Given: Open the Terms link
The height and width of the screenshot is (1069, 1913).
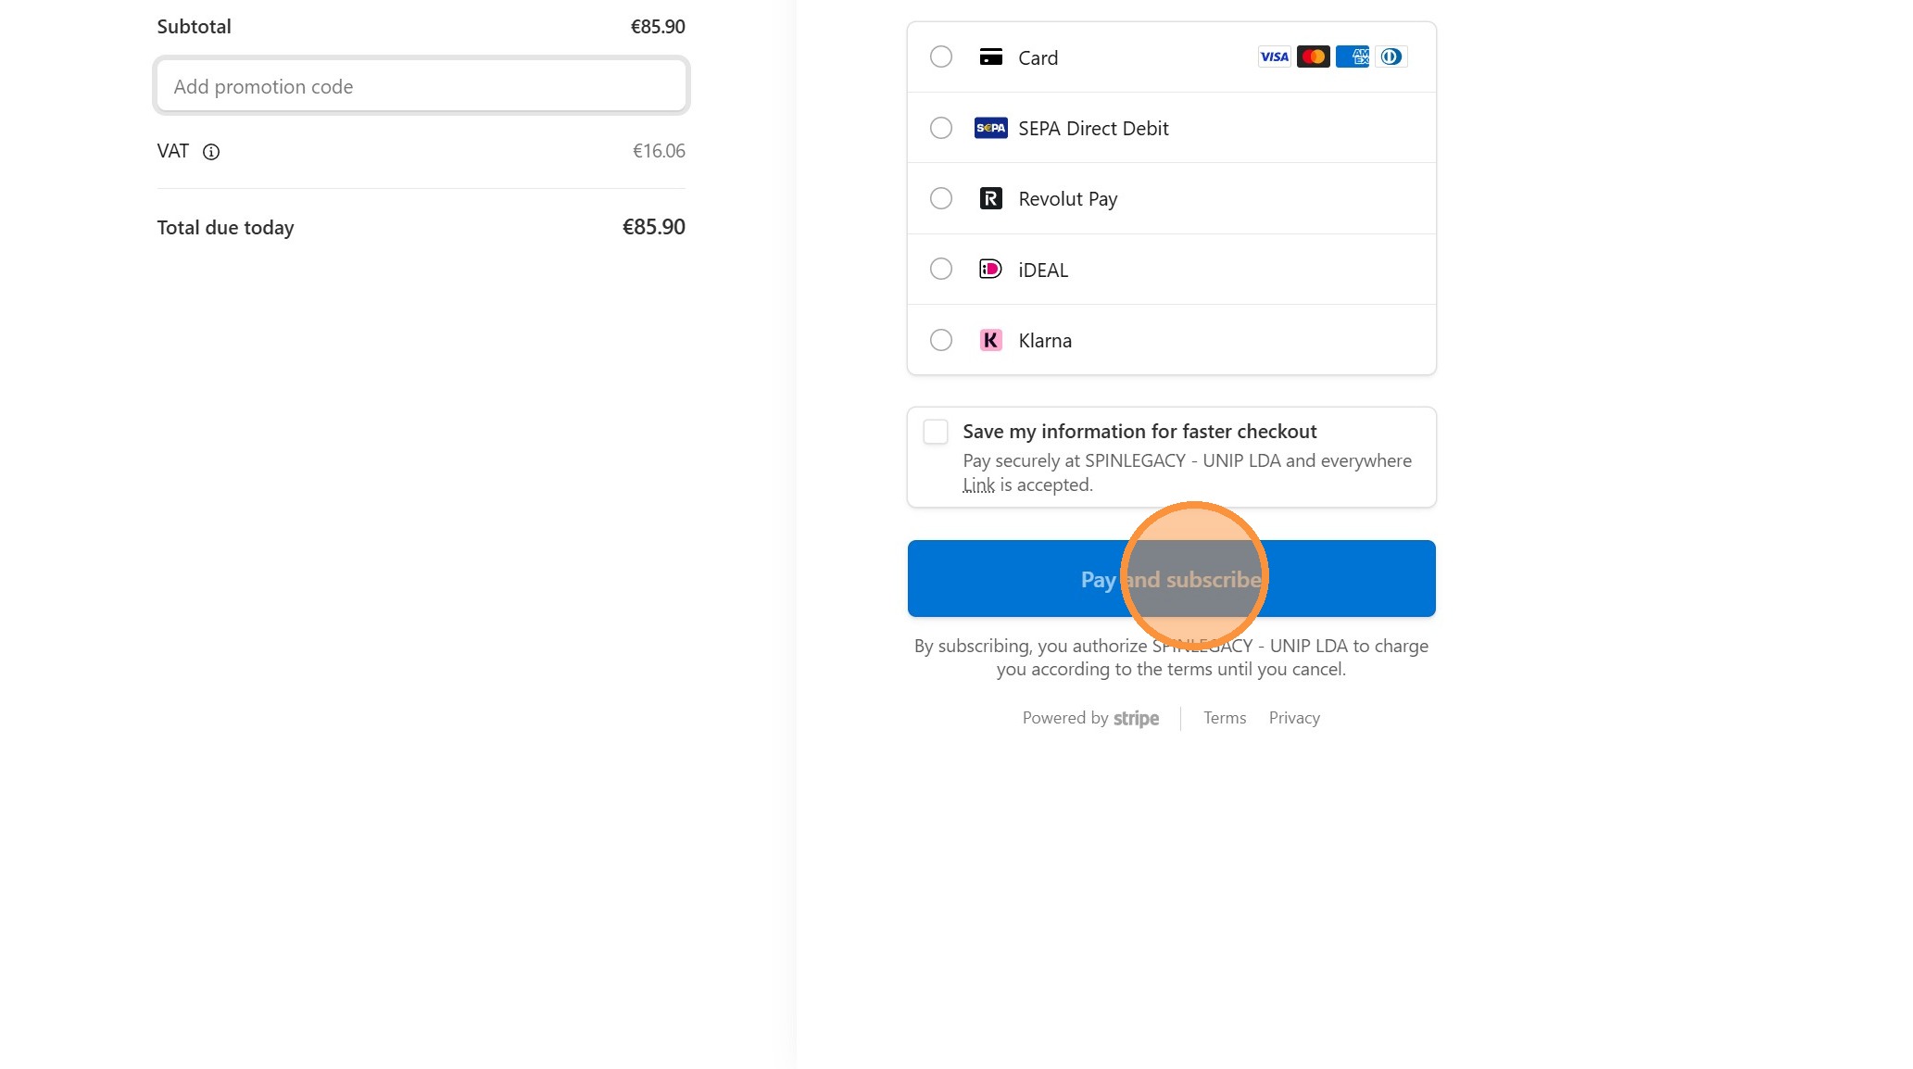Looking at the screenshot, I should coord(1224,718).
